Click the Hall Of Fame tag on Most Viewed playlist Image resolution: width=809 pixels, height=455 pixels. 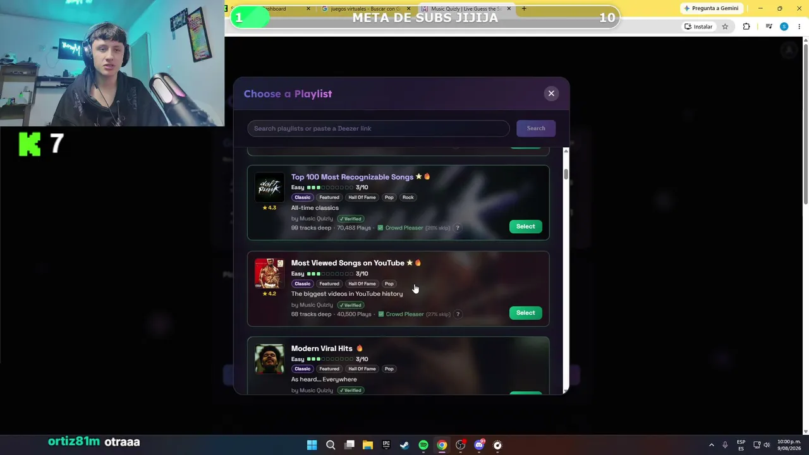362,284
